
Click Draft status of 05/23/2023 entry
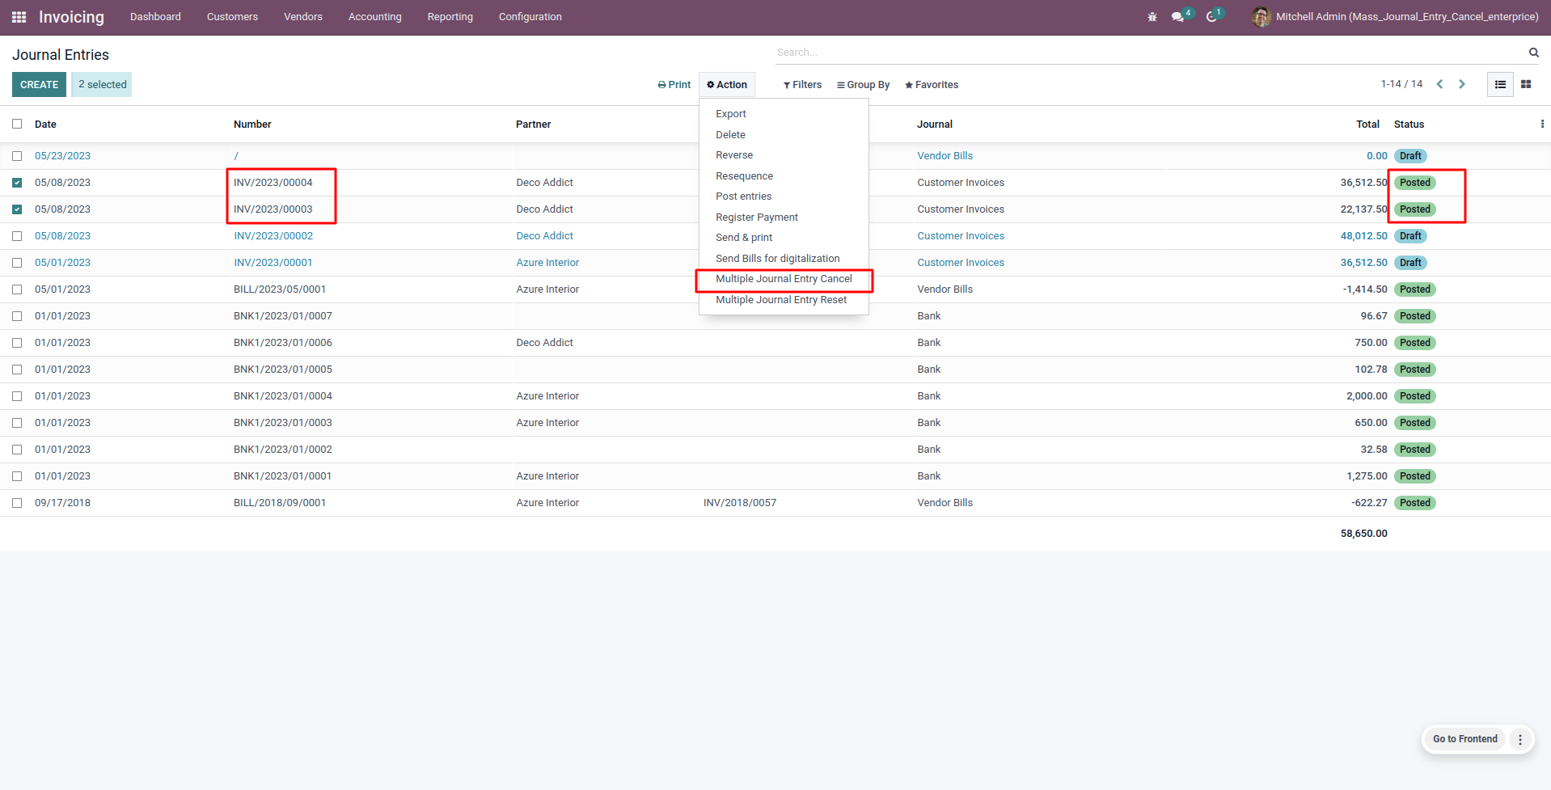click(x=1410, y=156)
